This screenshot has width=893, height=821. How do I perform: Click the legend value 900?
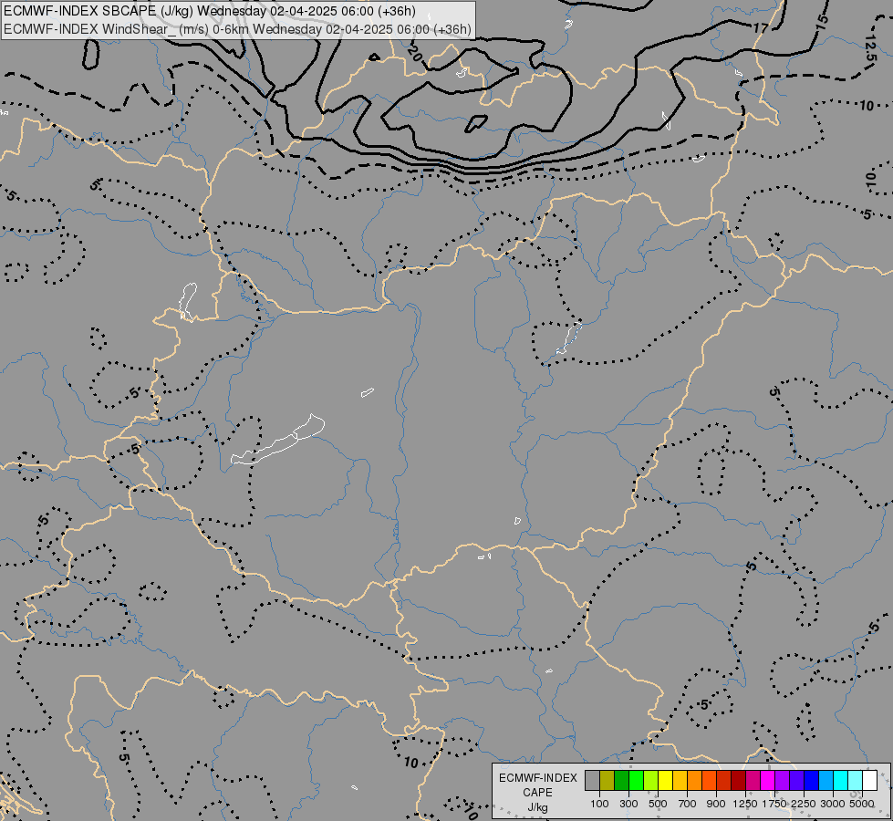coord(716,804)
